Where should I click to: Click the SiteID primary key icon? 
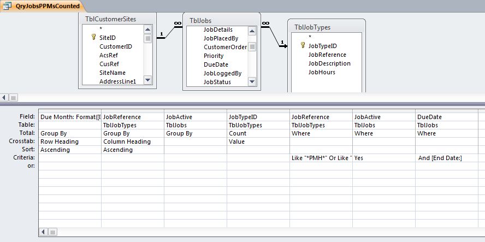point(93,38)
